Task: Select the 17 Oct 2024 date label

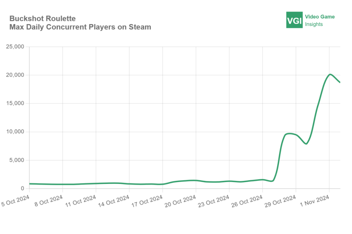Action: pos(147,201)
